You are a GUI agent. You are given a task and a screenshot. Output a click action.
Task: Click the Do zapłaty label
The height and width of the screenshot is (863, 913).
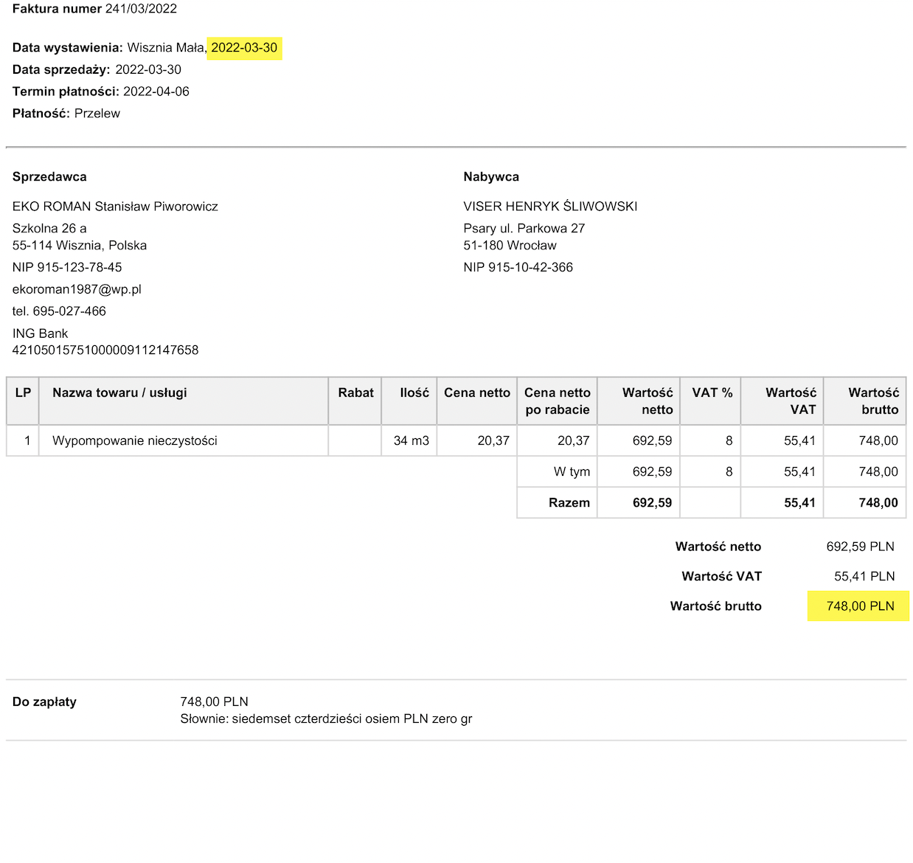pos(44,702)
